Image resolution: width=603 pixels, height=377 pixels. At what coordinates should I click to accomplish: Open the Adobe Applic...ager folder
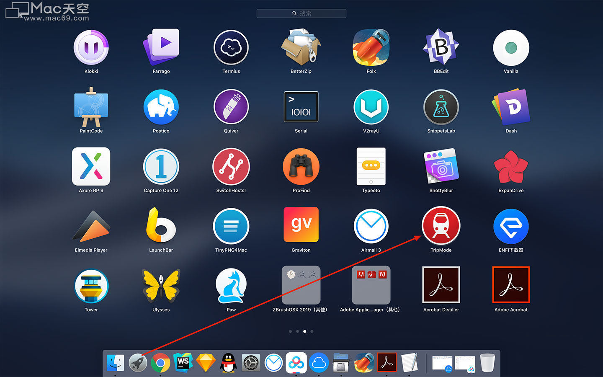pyautogui.click(x=371, y=285)
